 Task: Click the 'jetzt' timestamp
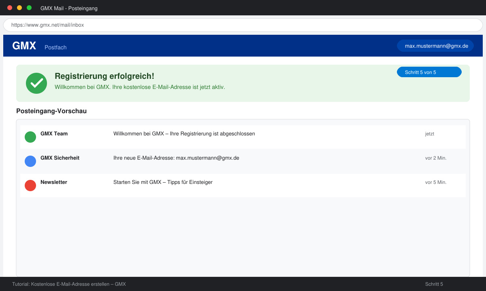[430, 134]
